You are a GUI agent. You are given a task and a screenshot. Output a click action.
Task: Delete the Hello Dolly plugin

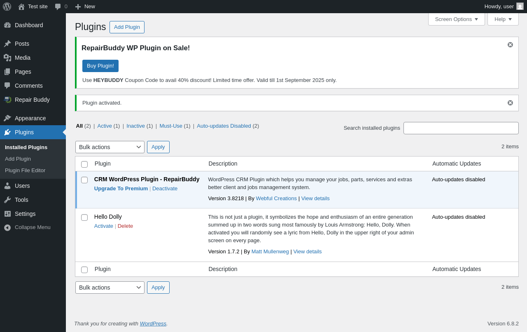tap(125, 226)
